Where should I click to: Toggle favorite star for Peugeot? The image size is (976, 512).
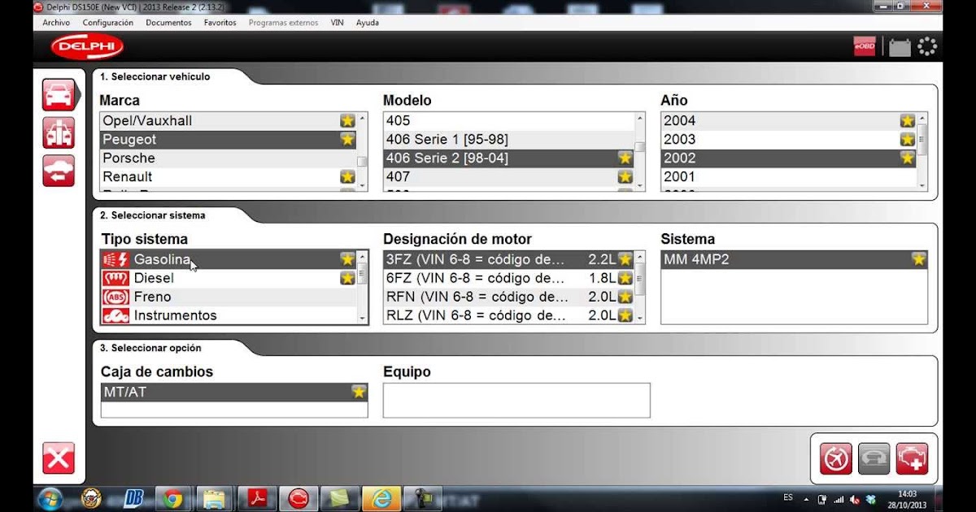coord(347,139)
